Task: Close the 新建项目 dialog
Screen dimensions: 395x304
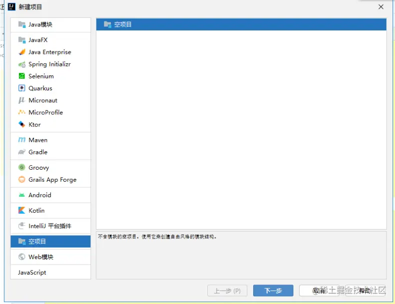Action: pos(381,7)
